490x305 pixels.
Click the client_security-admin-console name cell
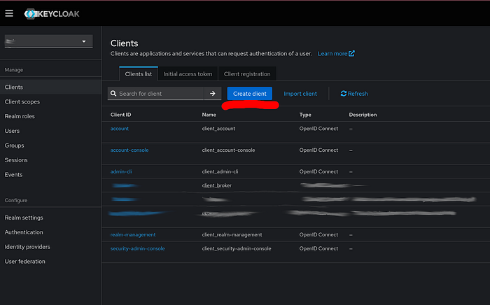click(237, 248)
